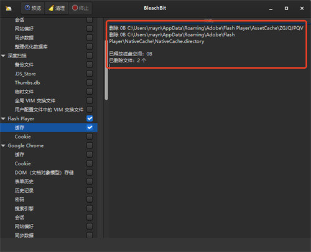Click the broom Clean (清理) icon
Screen dimensions: 311x252
[51, 8]
